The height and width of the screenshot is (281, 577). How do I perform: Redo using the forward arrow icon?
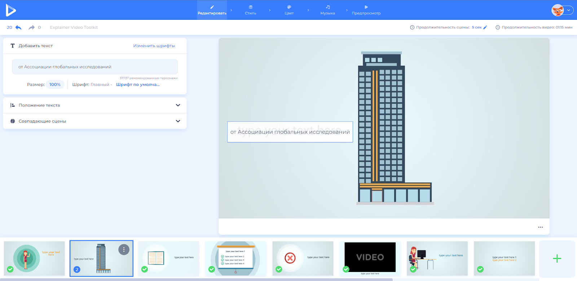coord(32,27)
